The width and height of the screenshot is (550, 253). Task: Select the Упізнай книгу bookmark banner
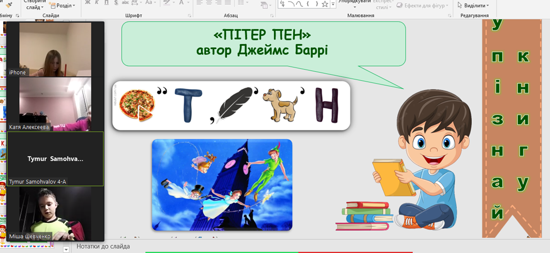pyautogui.click(x=512, y=129)
